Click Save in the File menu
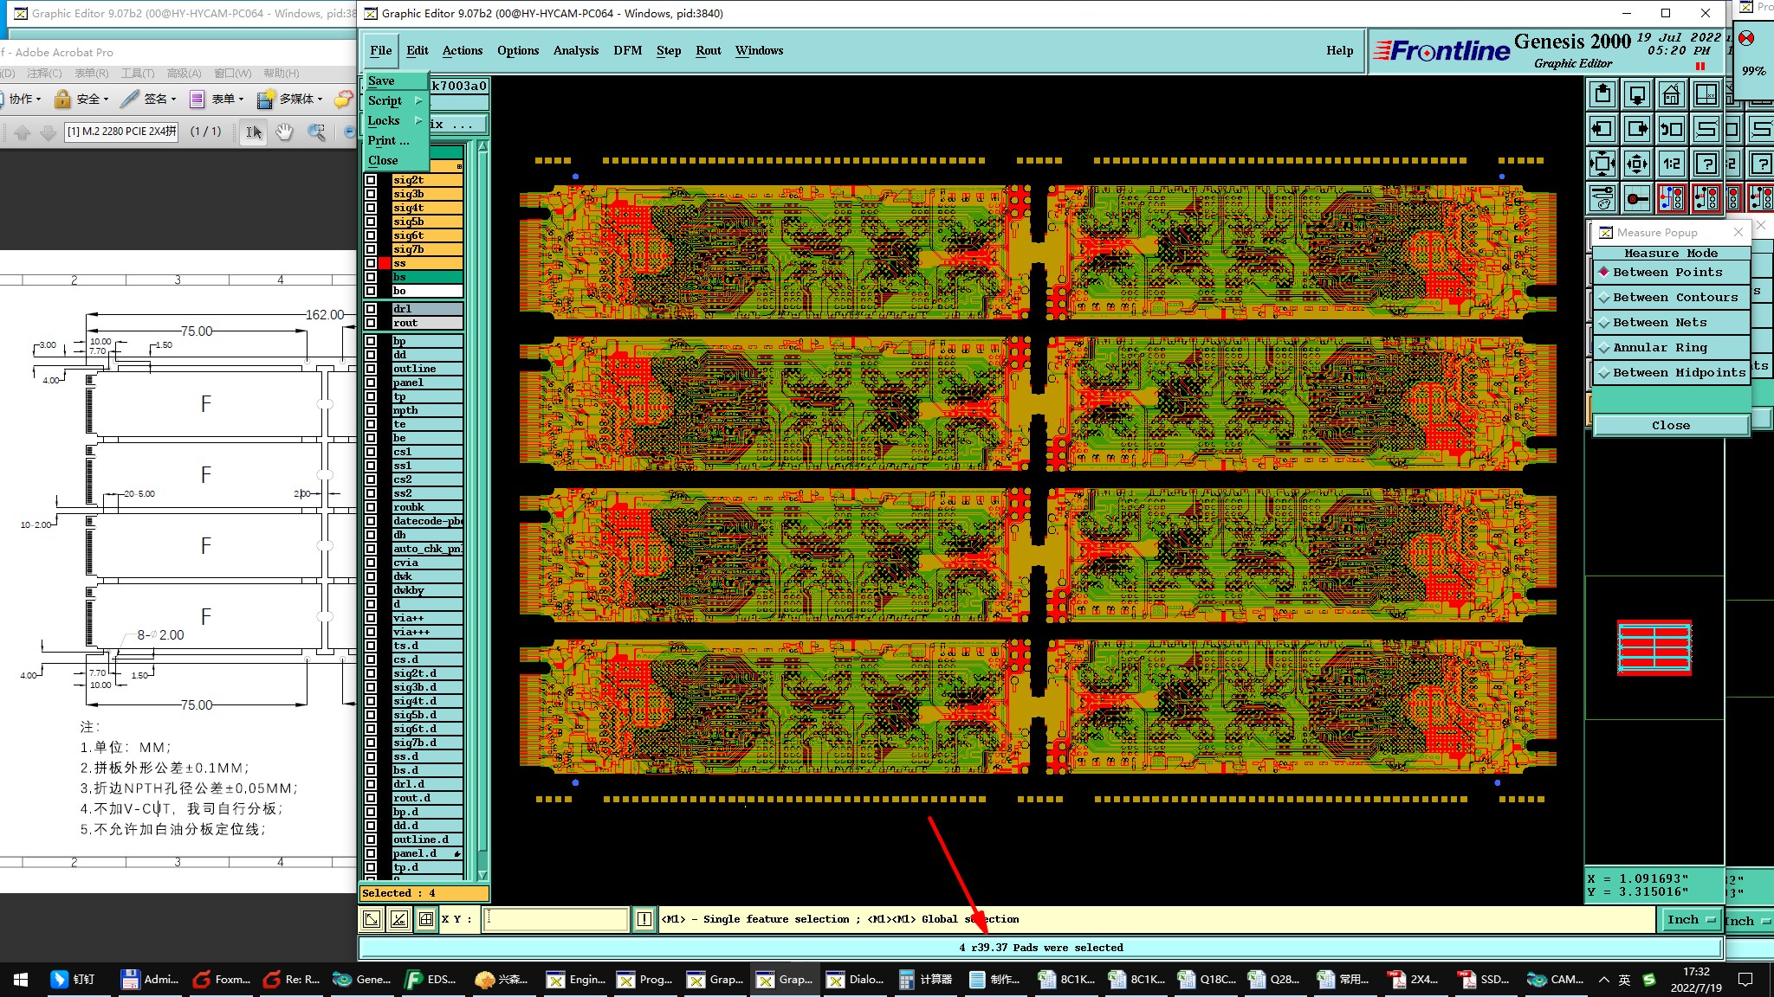Viewport: 1774px width, 997px height. tap(381, 80)
